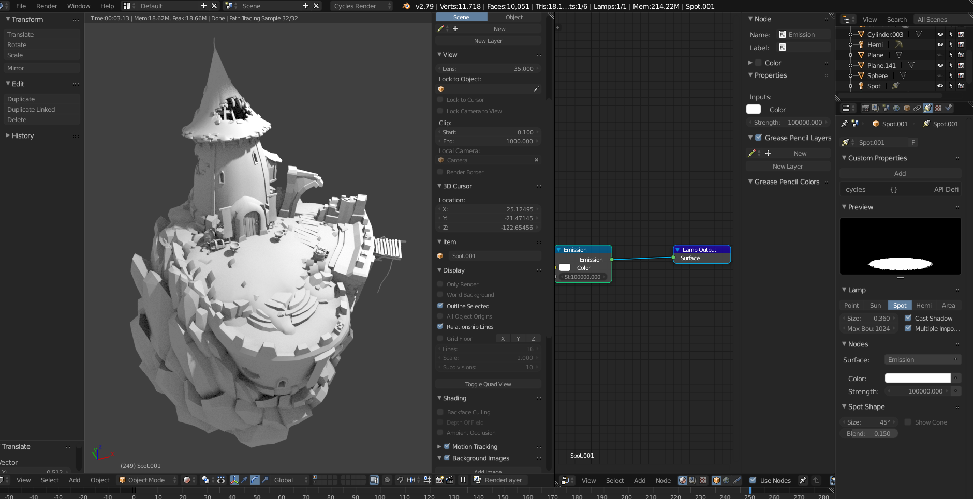The image size is (973, 499).
Task: Click the Lens value field
Action: coord(488,68)
